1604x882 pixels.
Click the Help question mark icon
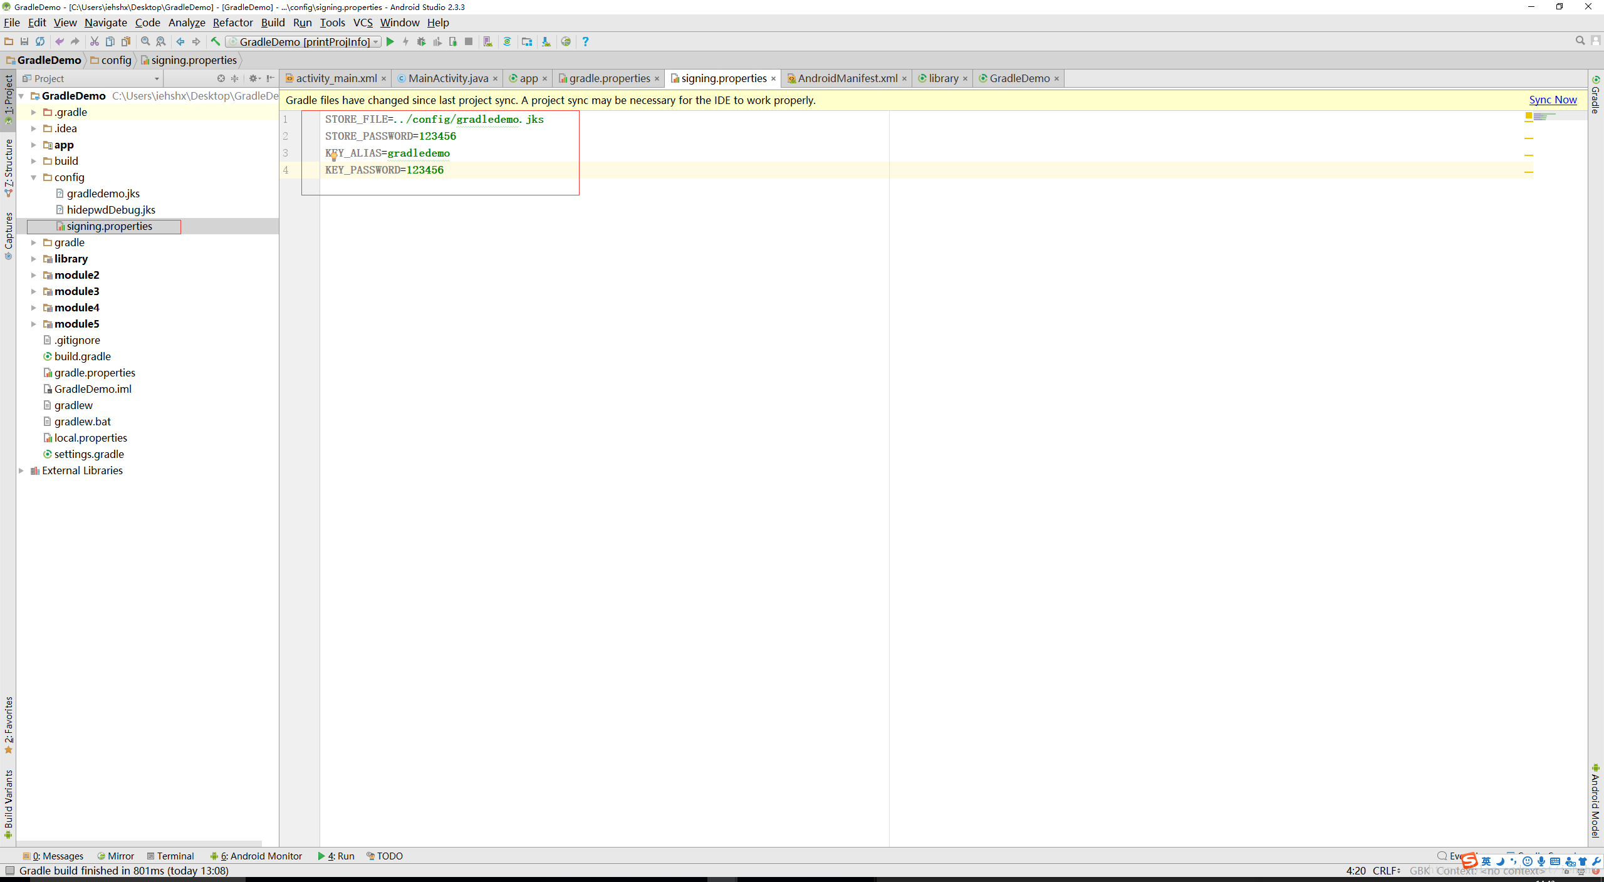(585, 41)
